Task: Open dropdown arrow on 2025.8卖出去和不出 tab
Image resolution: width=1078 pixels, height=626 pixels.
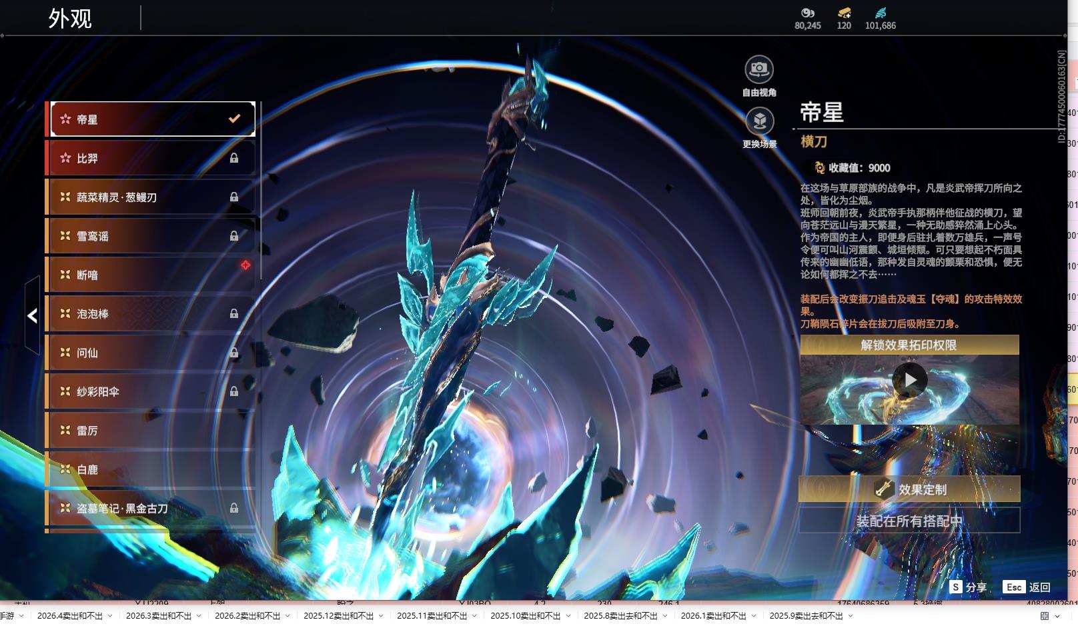Action: pyautogui.click(x=665, y=616)
